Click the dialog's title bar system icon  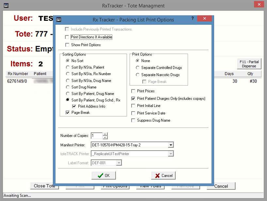[59, 20]
